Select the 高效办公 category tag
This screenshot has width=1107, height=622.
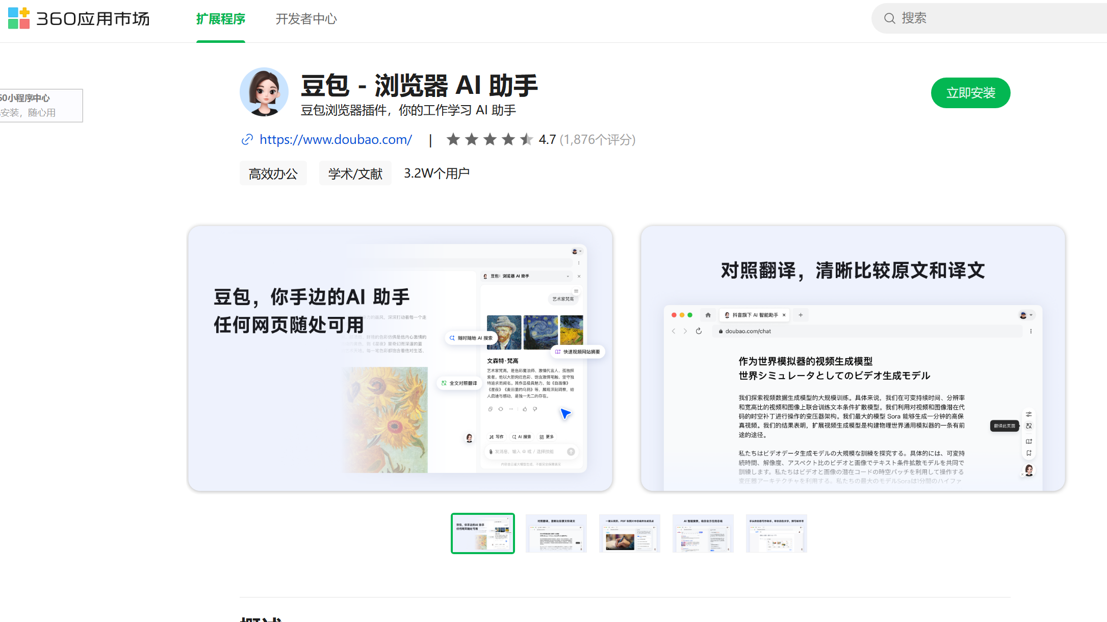tap(273, 173)
